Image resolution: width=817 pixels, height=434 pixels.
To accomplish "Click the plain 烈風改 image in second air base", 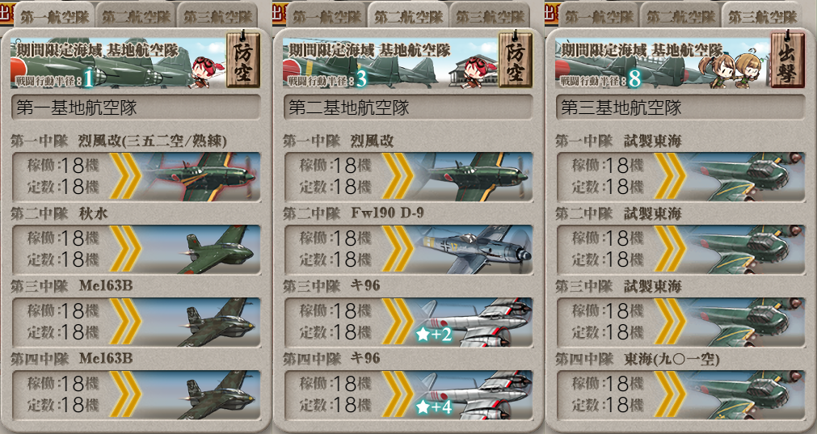I will pyautogui.click(x=474, y=177).
